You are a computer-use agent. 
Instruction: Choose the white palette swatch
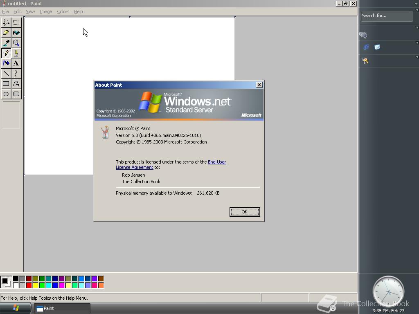click(x=16, y=285)
